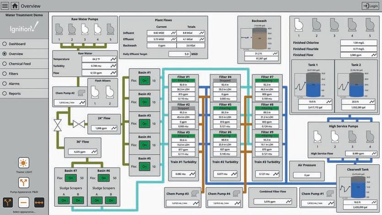Click the valve icon next to 24" Flow
This screenshot has width=382, height=215.
79,124
